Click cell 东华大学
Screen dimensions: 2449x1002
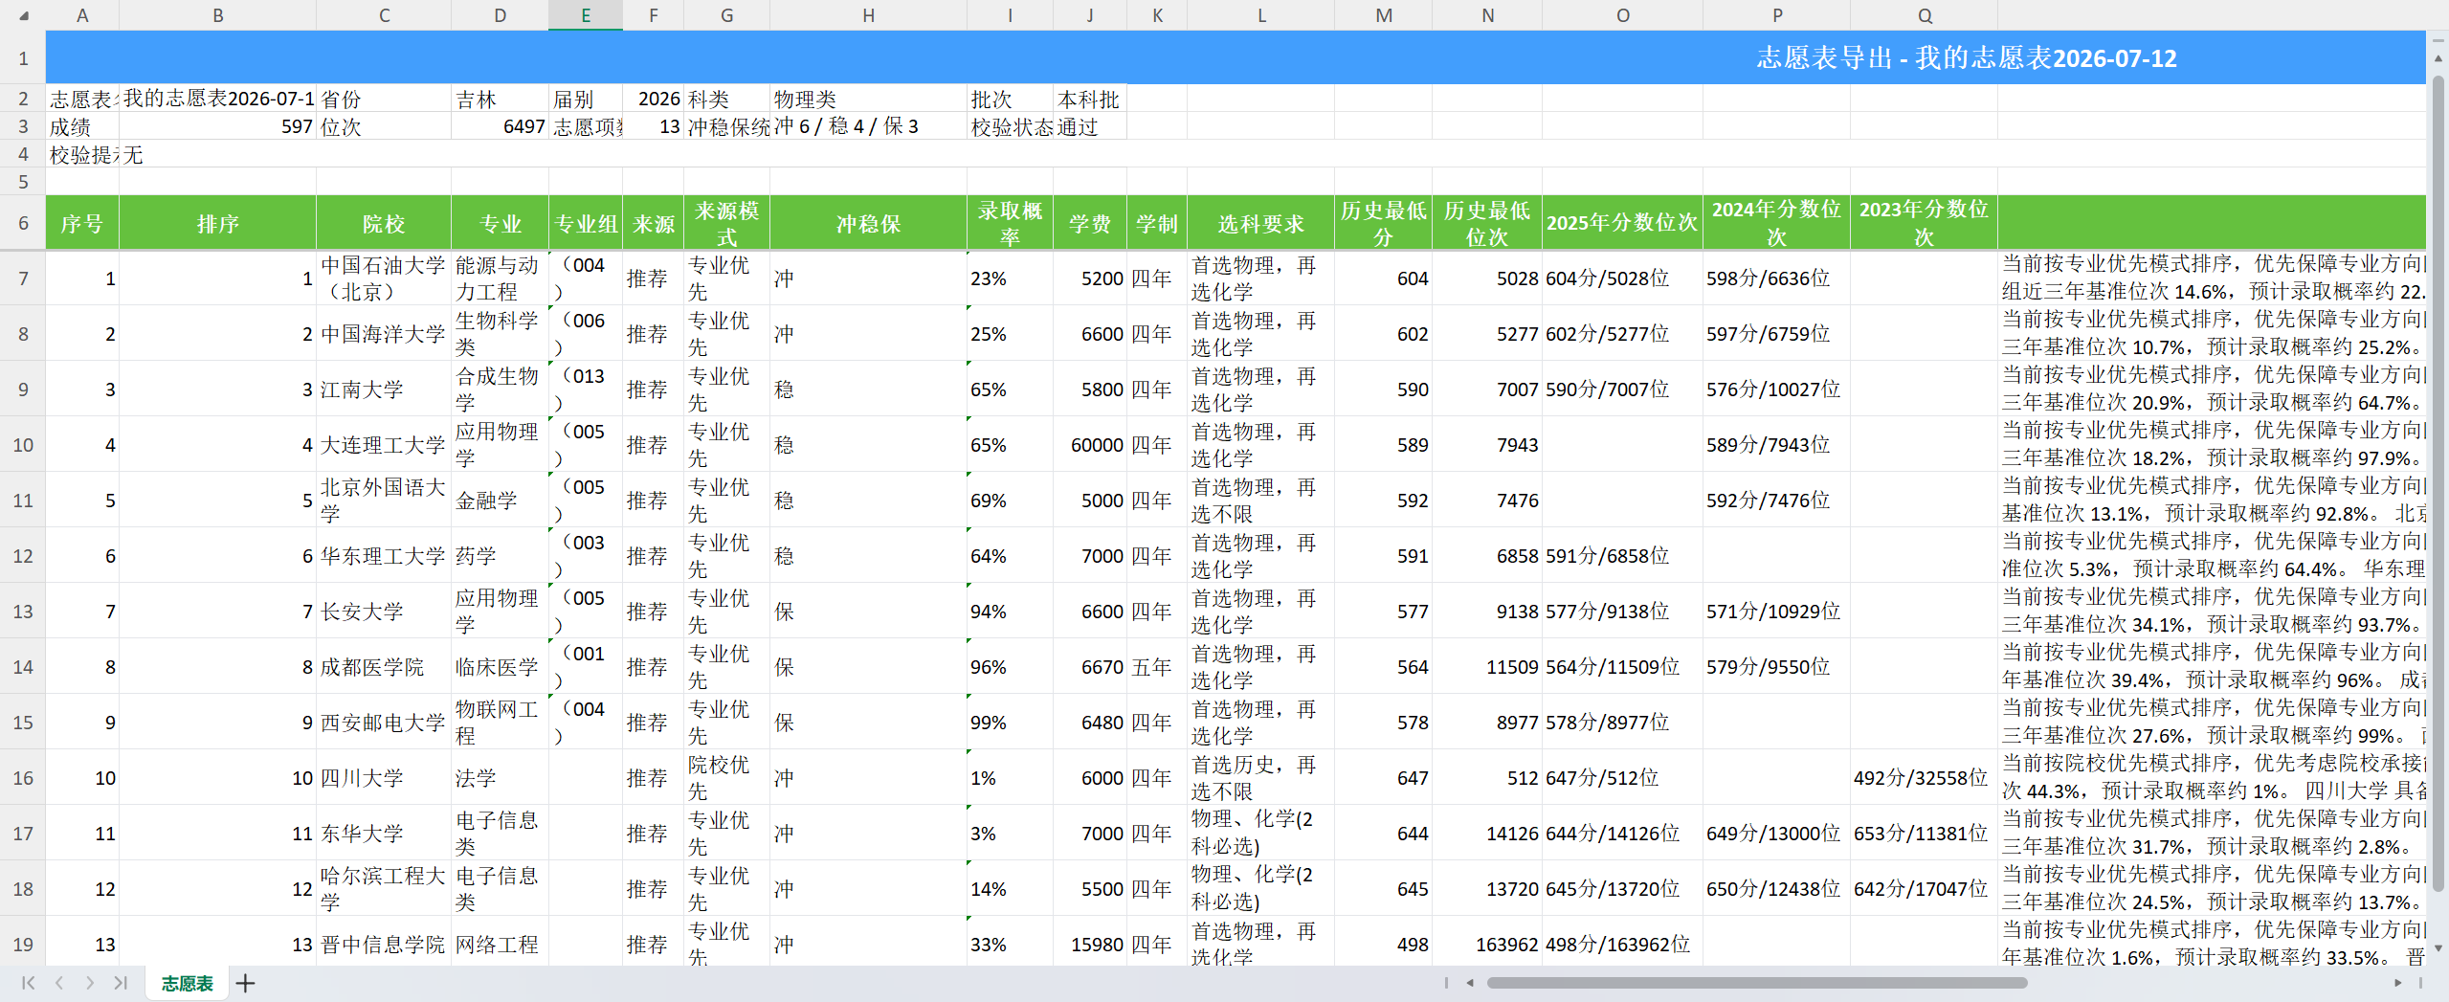coord(384,834)
